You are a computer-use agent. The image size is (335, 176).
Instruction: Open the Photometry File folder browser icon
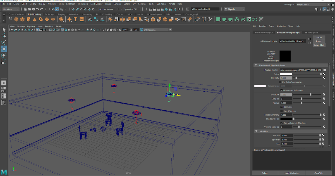(x=325, y=70)
